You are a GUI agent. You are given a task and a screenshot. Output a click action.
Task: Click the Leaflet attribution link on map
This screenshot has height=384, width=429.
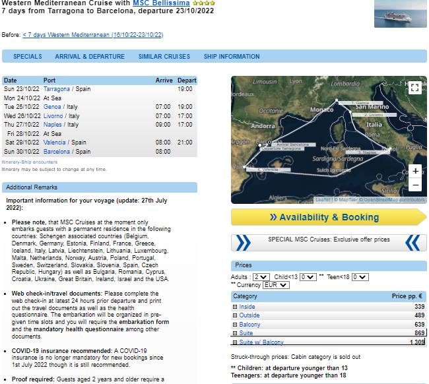pyautogui.click(x=323, y=200)
